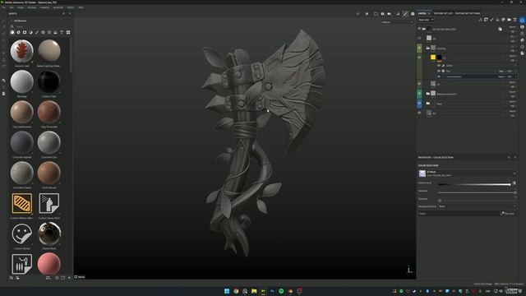
Task: Expand the teal-tagged folder layer
Action: click(427, 94)
